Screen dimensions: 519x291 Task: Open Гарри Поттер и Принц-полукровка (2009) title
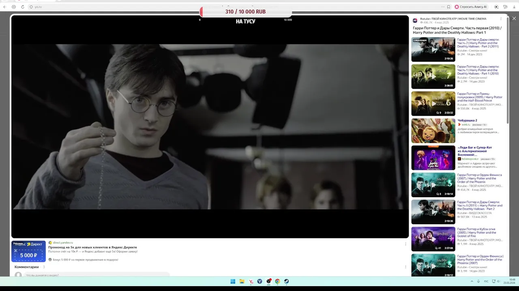coord(480,97)
